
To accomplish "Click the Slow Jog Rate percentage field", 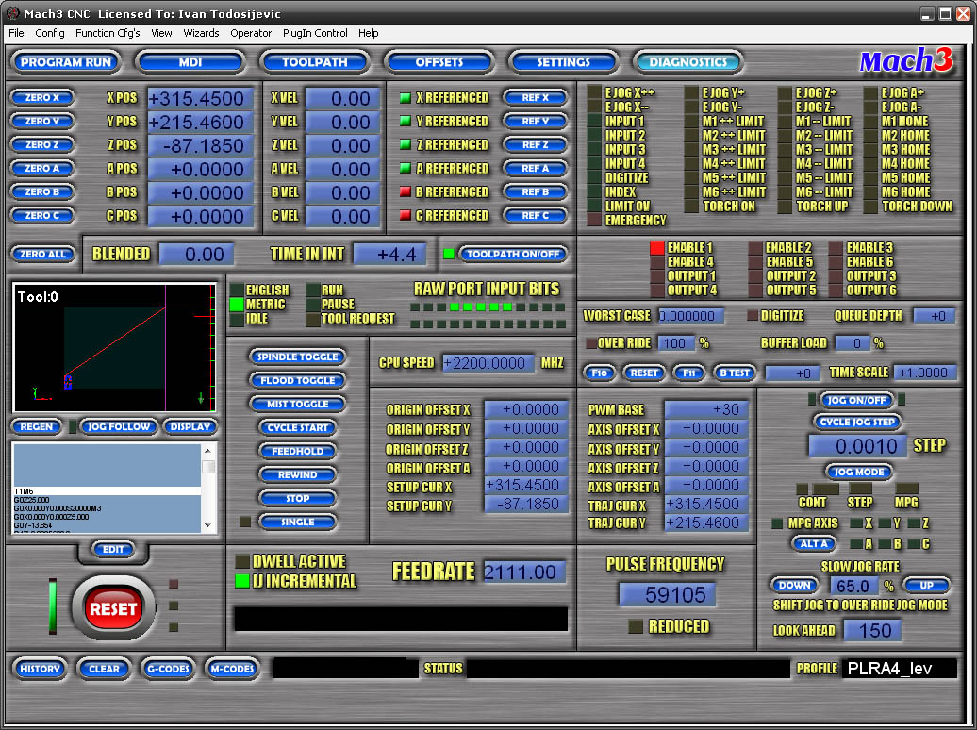I will (855, 586).
